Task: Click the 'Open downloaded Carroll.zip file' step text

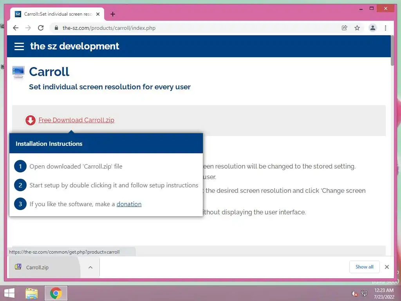Action: pos(76,166)
